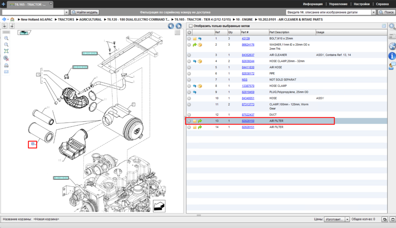This screenshot has height=228, width=396.
Task: Click green arrow on part 82028150 row
Action: 200,121
